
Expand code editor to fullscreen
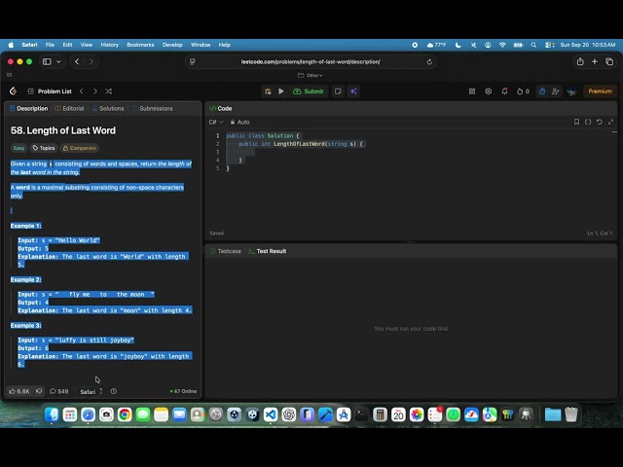coord(610,122)
